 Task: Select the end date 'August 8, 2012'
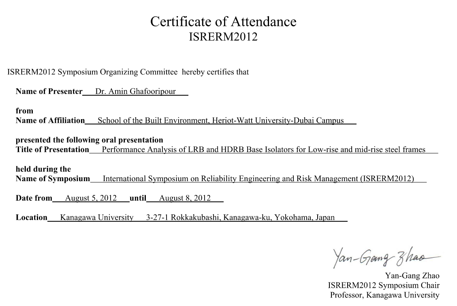pos(185,198)
